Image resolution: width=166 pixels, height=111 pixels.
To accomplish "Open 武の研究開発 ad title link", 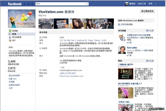I will pos(130,84).
